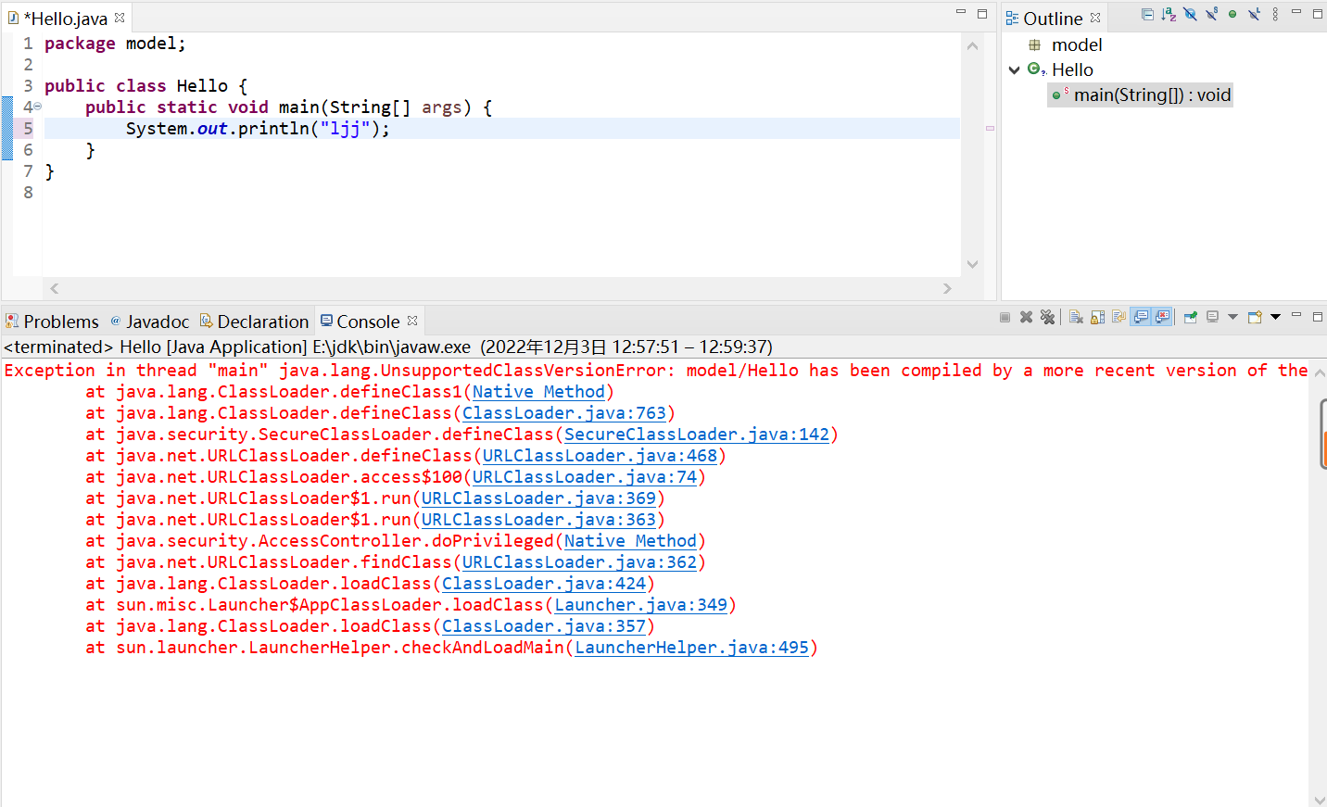
Task: Toggle show console when standard error changes
Action: point(1162,317)
